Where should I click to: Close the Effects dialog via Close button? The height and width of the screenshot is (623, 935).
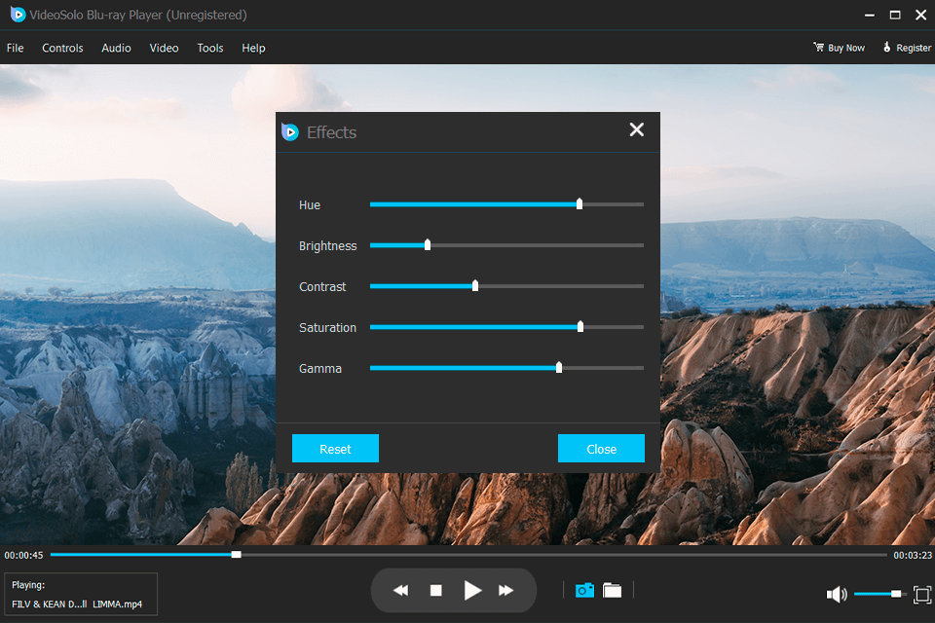601,448
